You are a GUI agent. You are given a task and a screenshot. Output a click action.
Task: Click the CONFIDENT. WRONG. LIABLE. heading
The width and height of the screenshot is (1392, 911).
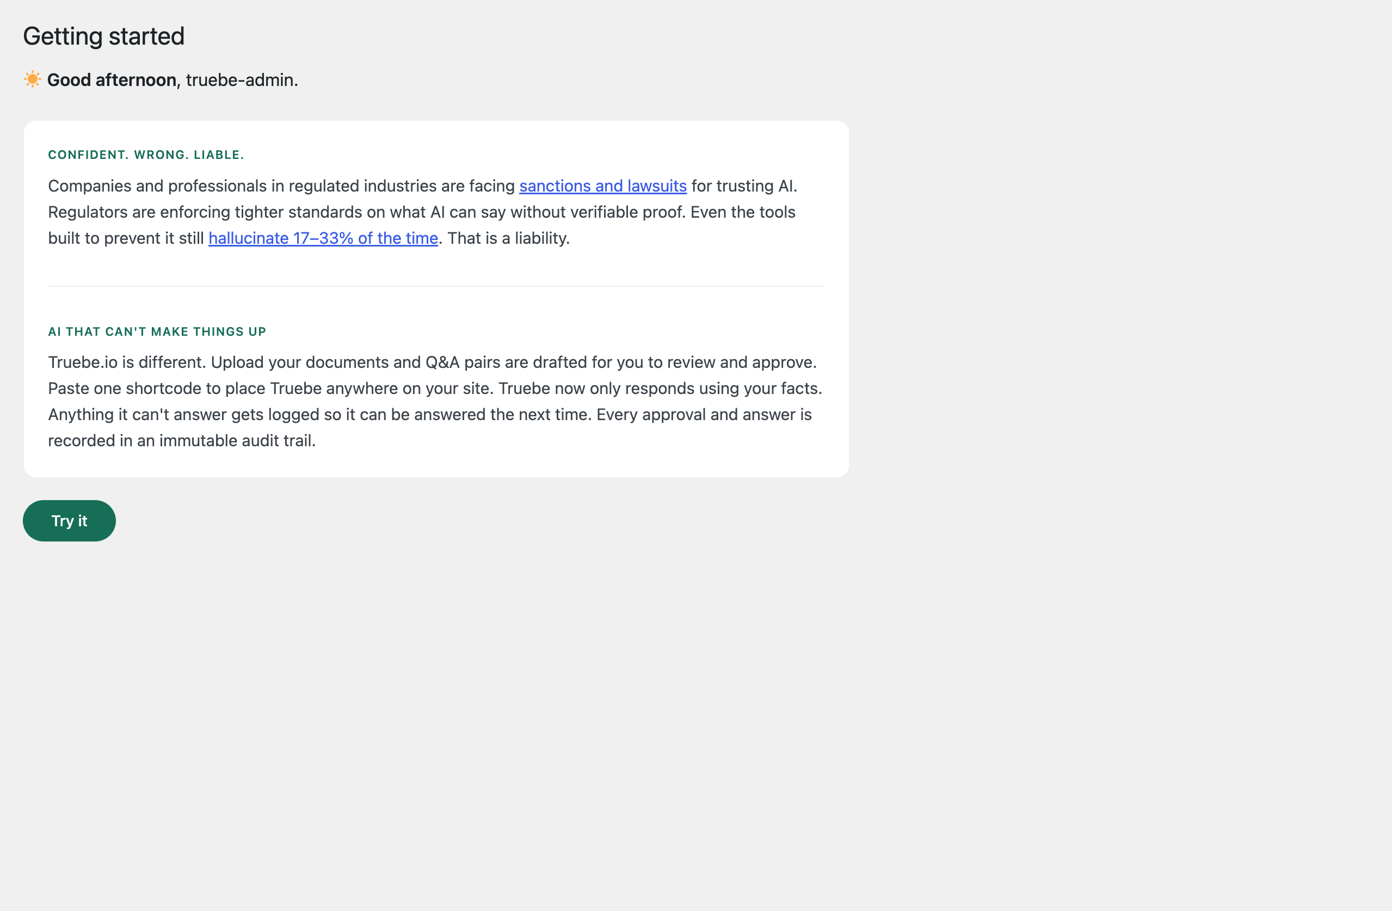(146, 155)
